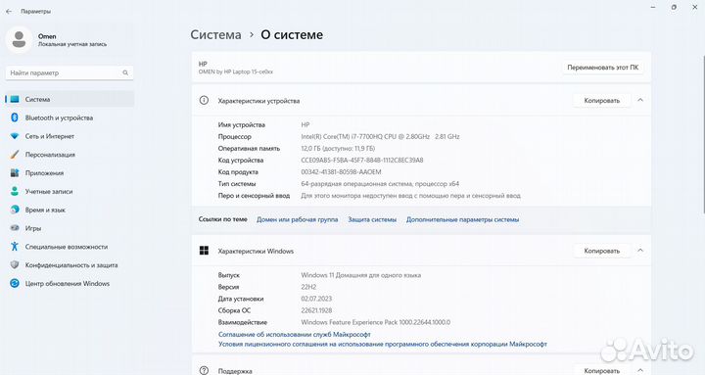Image resolution: width=705 pixels, height=375 pixels.
Task: Click the Найти параметр search field
Action: [70, 72]
